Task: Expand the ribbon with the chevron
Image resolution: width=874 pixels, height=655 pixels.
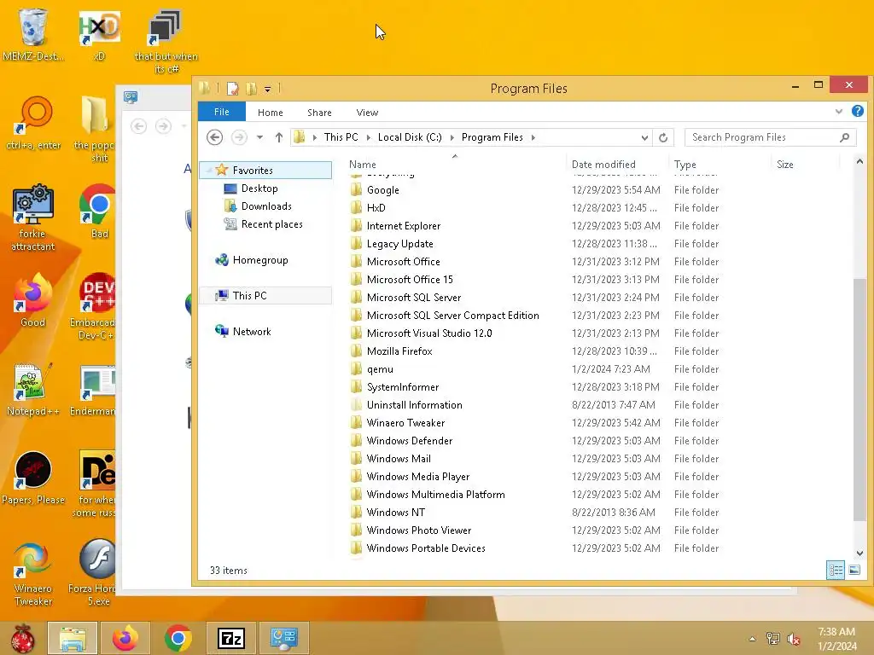Action: click(x=839, y=112)
